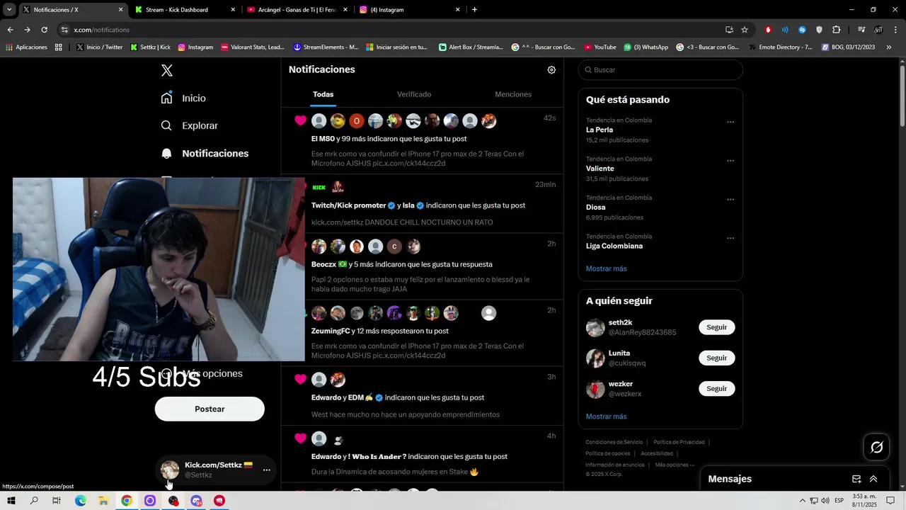Show hidden system tray icons chevron
The height and width of the screenshot is (510, 906).
pyautogui.click(x=802, y=501)
